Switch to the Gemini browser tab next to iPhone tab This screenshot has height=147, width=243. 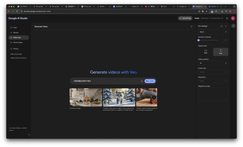pos(104,6)
